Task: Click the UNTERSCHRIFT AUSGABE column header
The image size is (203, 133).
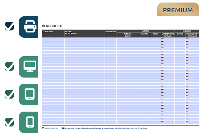Action: click(x=168, y=35)
